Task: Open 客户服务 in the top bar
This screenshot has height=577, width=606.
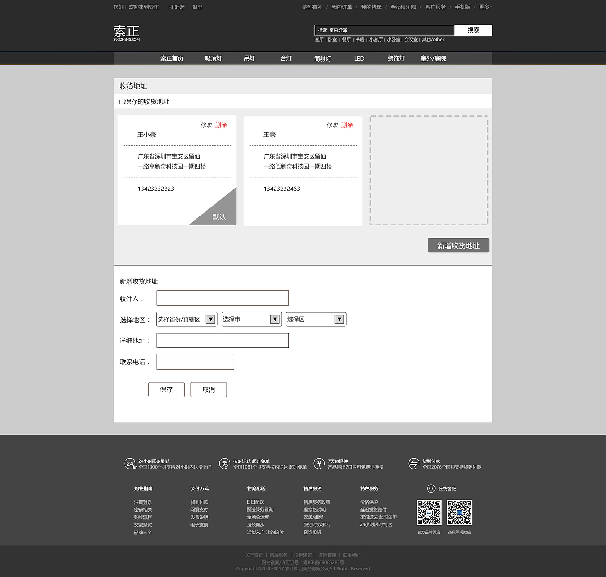Action: pyautogui.click(x=436, y=7)
